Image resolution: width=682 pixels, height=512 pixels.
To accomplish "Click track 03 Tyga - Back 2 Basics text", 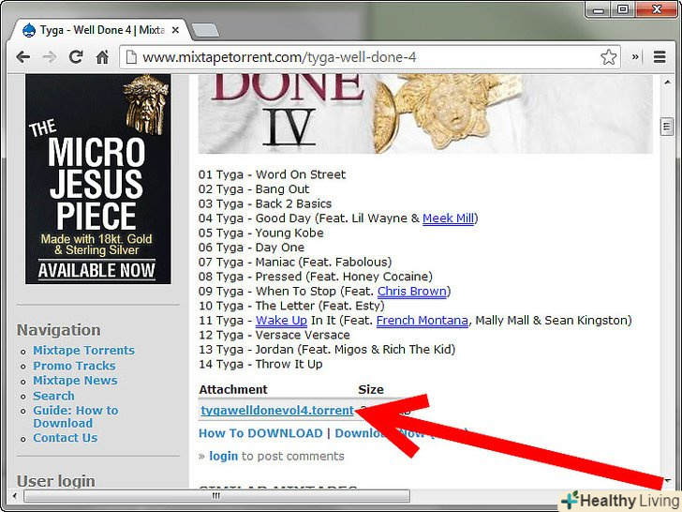I will pyautogui.click(x=265, y=203).
